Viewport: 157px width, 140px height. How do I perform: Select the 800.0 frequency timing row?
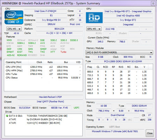point(119,72)
